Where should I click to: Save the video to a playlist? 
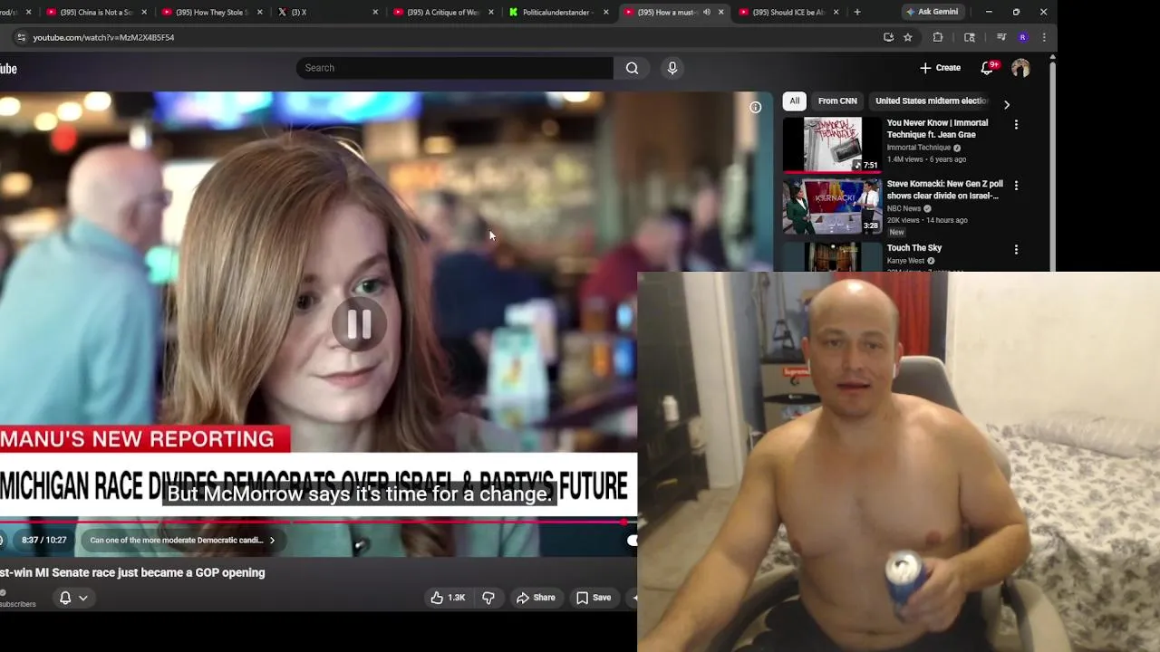tap(594, 598)
